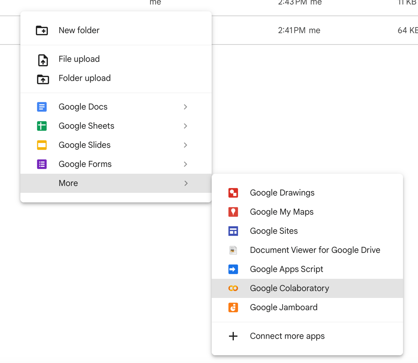Click the yellow Google Slides icon

(x=42, y=145)
